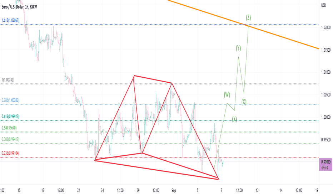Click the 1.02000 price axis tick
This screenshot has height=196, width=333.
pos(326,27)
